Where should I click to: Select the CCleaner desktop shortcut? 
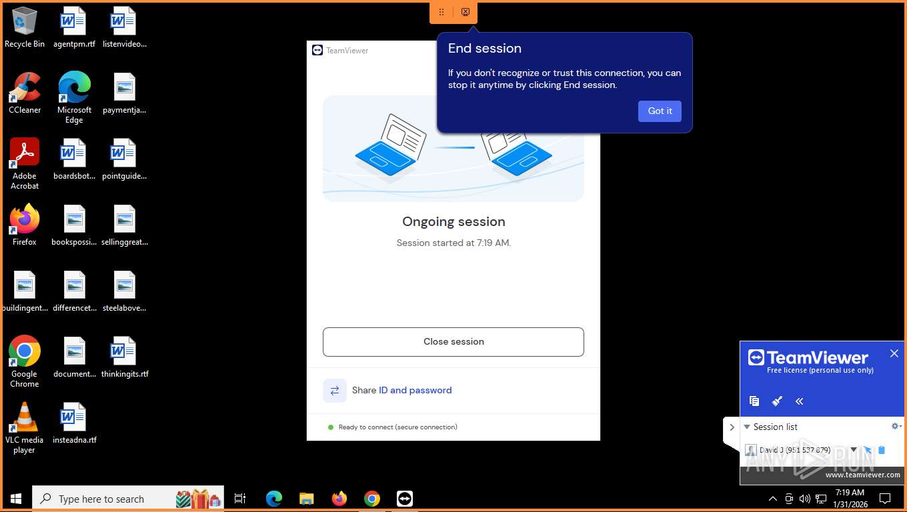tap(25, 93)
